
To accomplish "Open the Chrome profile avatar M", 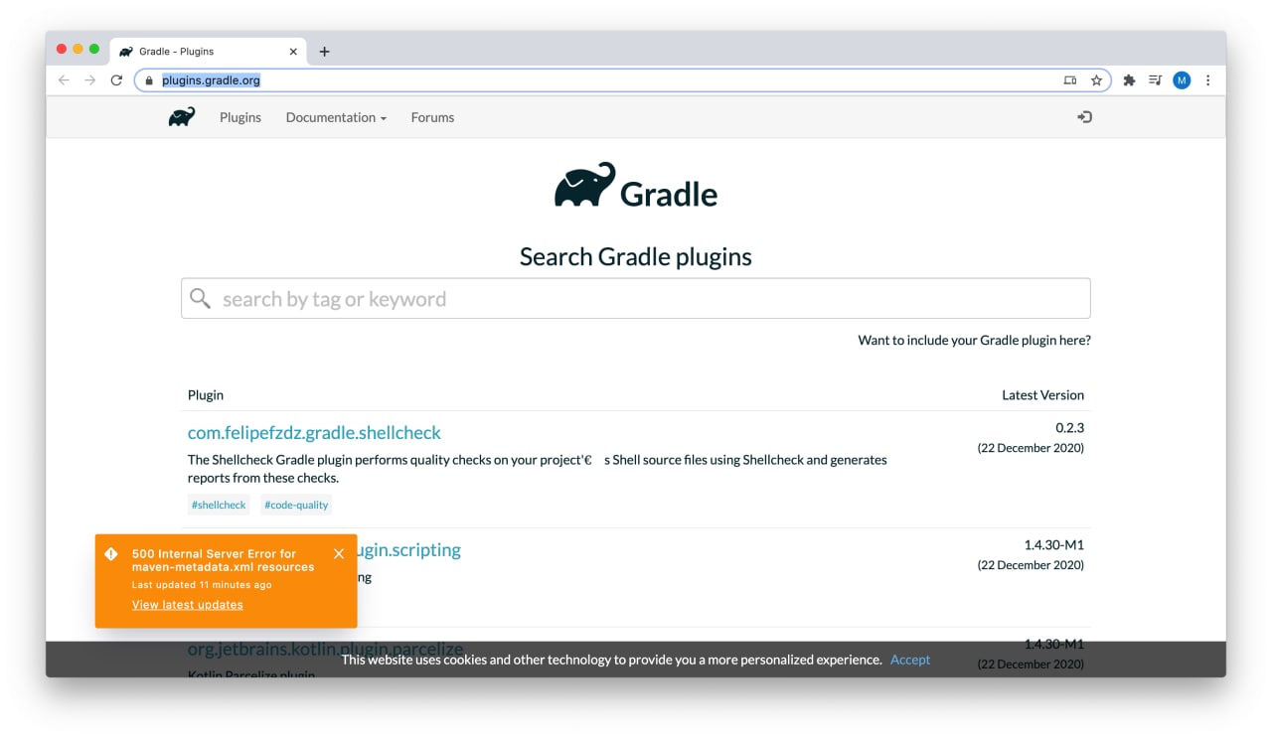I will (x=1182, y=80).
